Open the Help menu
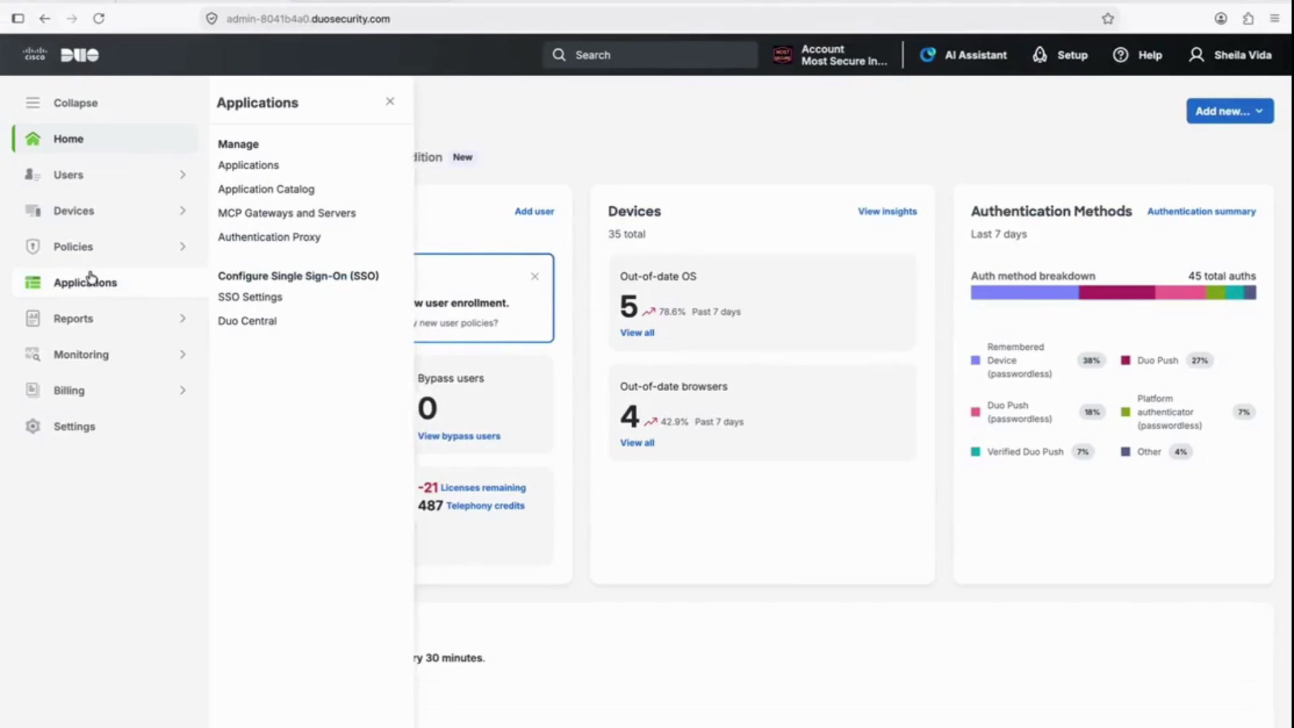The width and height of the screenshot is (1294, 728). [x=1137, y=55]
